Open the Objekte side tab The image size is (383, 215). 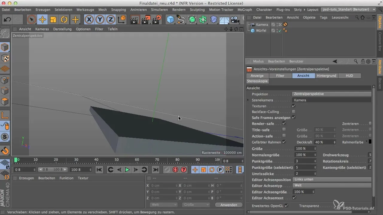[380, 22]
